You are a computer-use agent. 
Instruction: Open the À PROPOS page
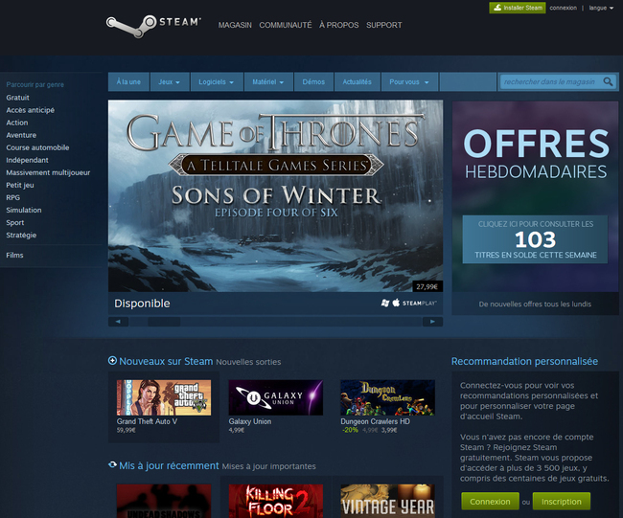pyautogui.click(x=339, y=25)
